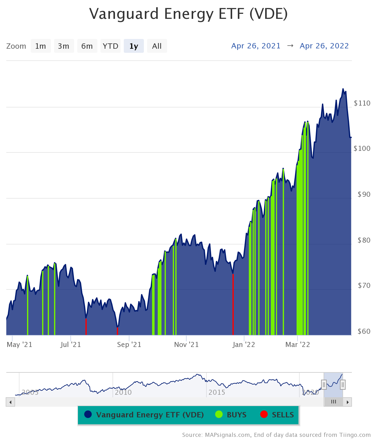Toggle BUYS series visibility in legend
This screenshot has width=377, height=440.
coord(237,415)
